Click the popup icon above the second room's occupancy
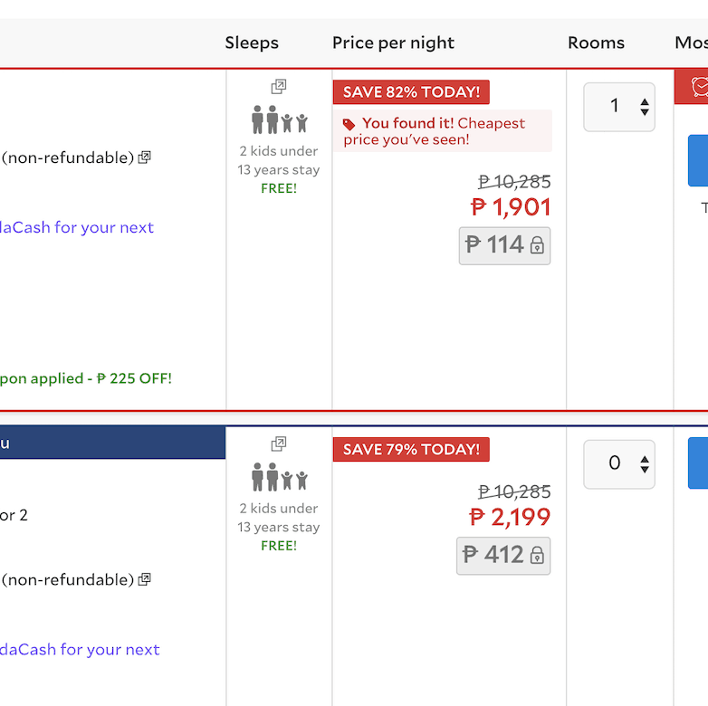The width and height of the screenshot is (708, 706). pos(279,444)
